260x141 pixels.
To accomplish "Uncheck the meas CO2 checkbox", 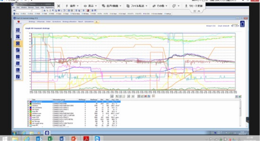I will [x=28, y=117].
